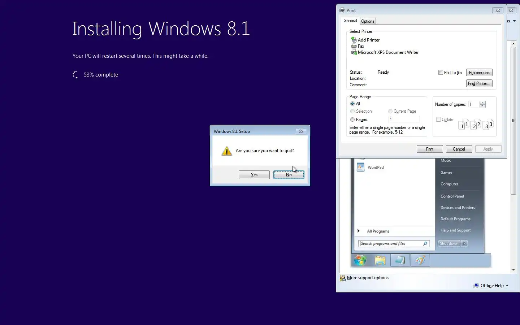
Task: Select the Pages radio button
Action: point(352,120)
